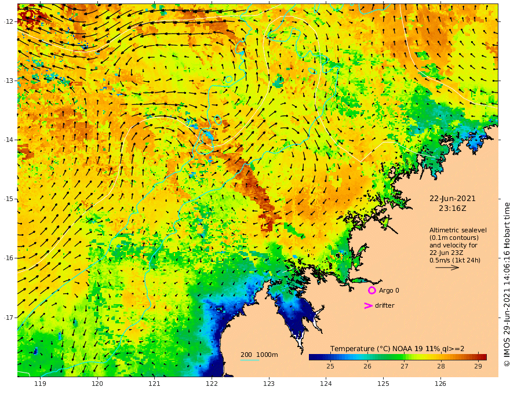Click the longitude axis label 124
This screenshot has width=510, height=394.
click(326, 384)
